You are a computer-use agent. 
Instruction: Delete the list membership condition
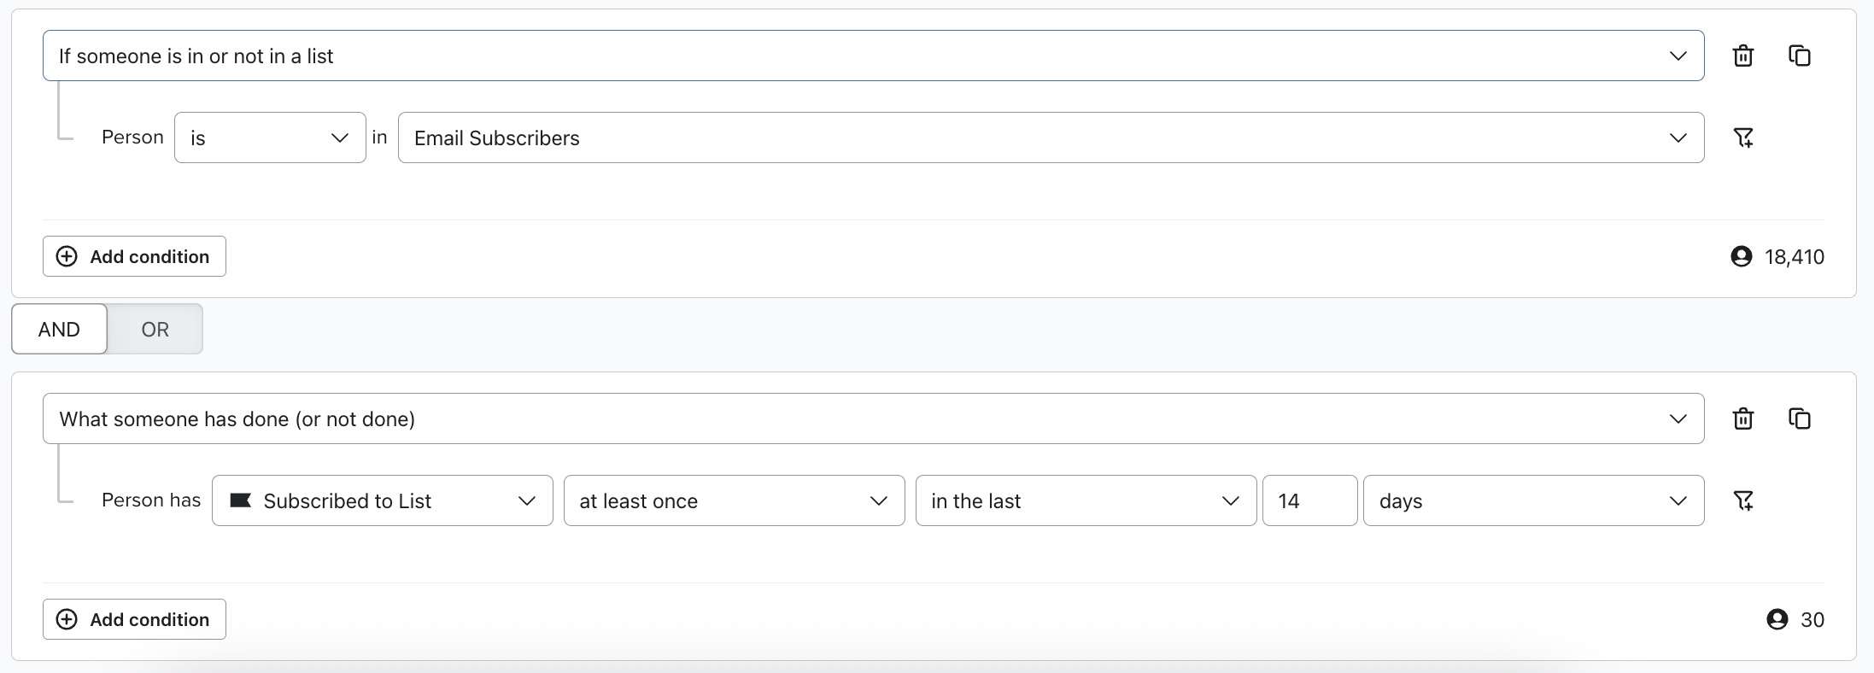1742,56
